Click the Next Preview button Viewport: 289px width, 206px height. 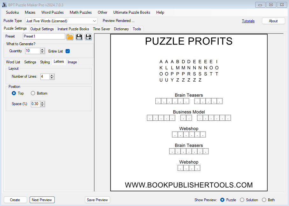(42, 200)
